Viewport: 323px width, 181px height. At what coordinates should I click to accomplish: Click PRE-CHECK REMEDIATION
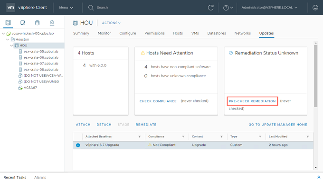click(252, 101)
